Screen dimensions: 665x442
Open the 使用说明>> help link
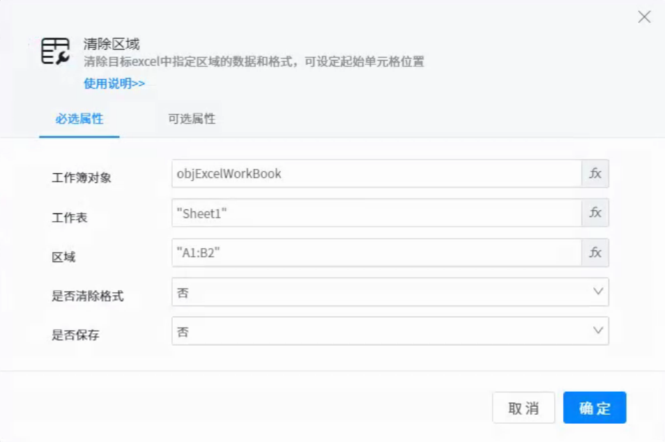tap(114, 84)
